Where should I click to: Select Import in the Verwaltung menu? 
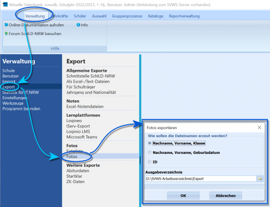[x=8, y=82]
